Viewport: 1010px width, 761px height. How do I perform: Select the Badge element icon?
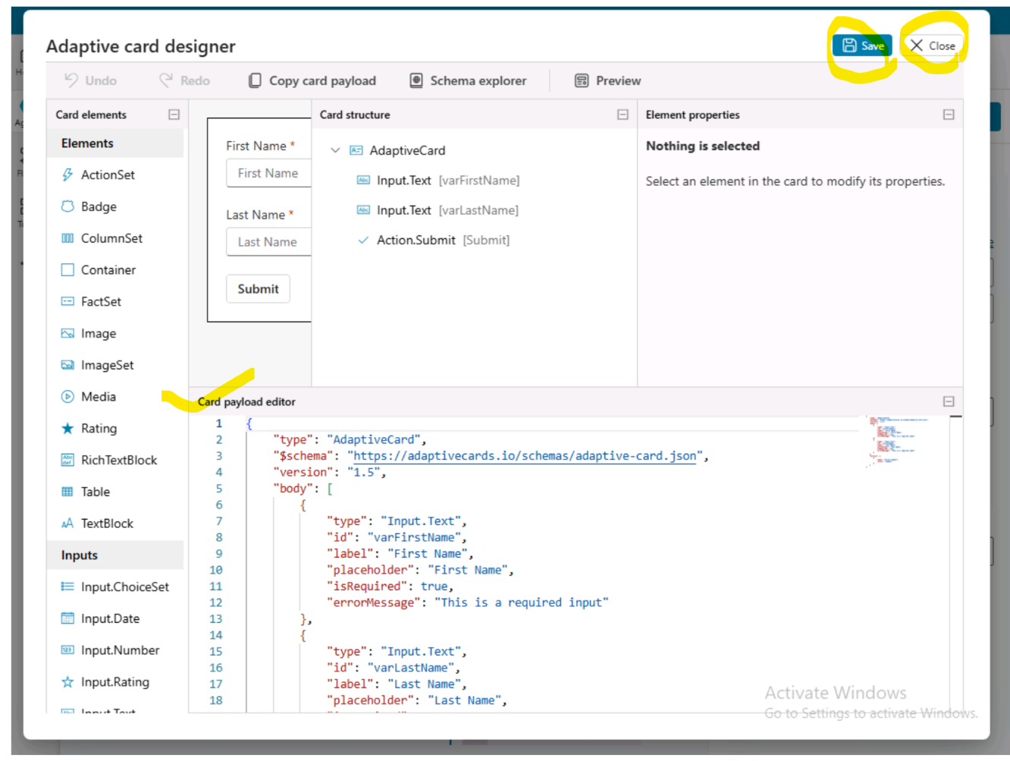[67, 206]
